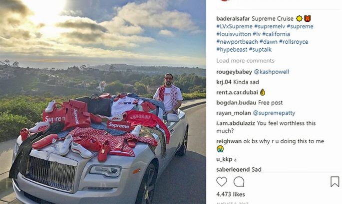Open the #louisvuitton hashtag
This screenshot has height=204, width=342.
[x=234, y=34]
